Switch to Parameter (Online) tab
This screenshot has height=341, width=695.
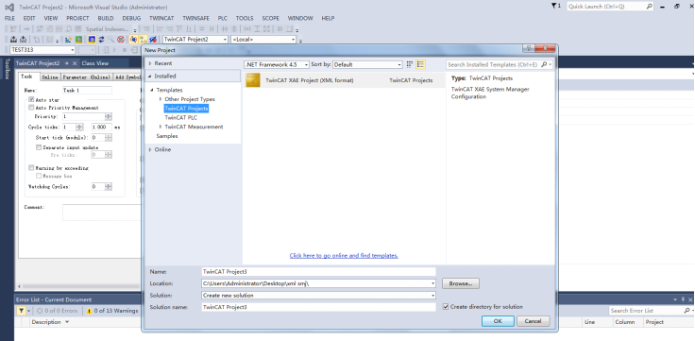pos(86,77)
